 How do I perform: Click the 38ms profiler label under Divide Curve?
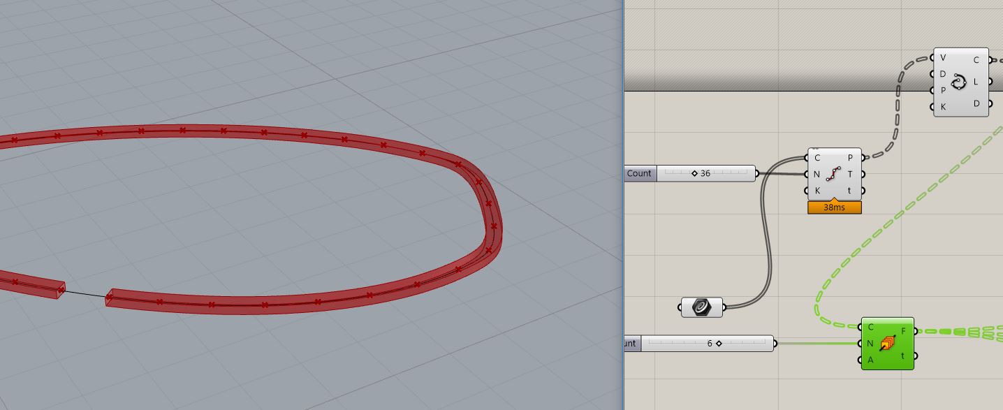click(834, 207)
